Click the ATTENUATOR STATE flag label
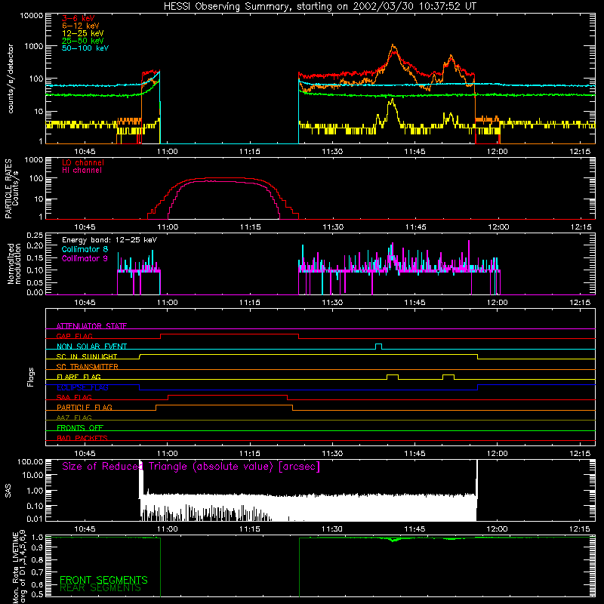The width and height of the screenshot is (604, 604). coord(91,326)
